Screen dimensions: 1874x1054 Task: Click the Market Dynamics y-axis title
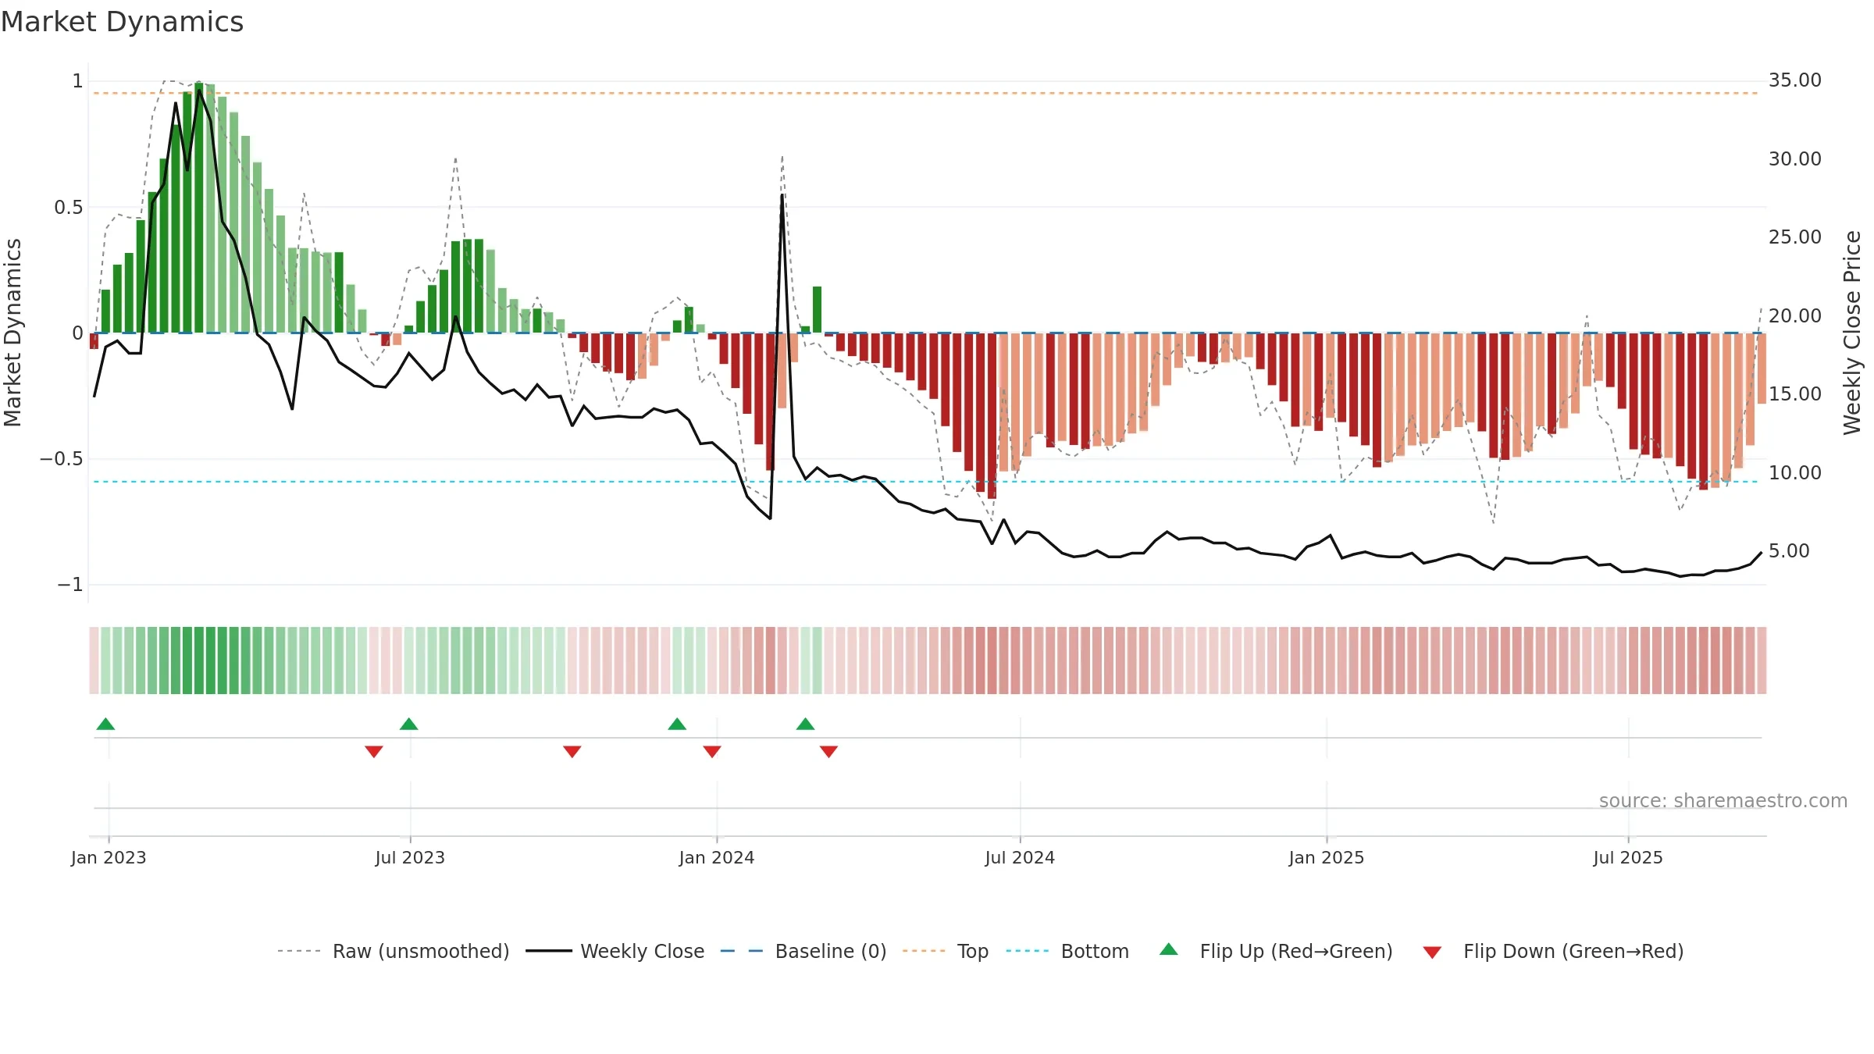[x=12, y=333]
